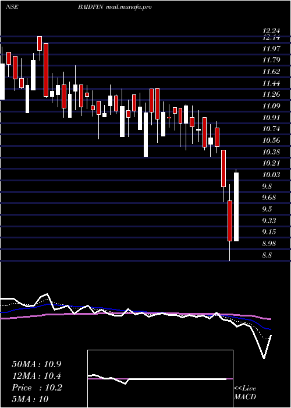This screenshot has width=291, height=408.
Task: Click the 9.15 price axis label
Action: [x=269, y=232]
